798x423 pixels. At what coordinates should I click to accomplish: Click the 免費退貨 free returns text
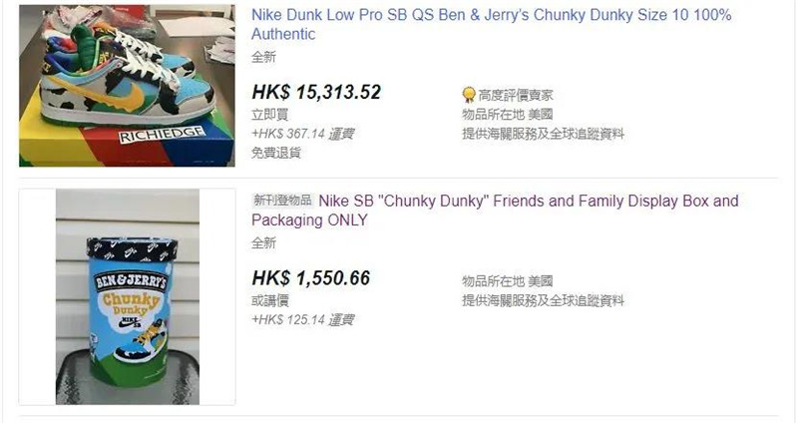tap(276, 153)
